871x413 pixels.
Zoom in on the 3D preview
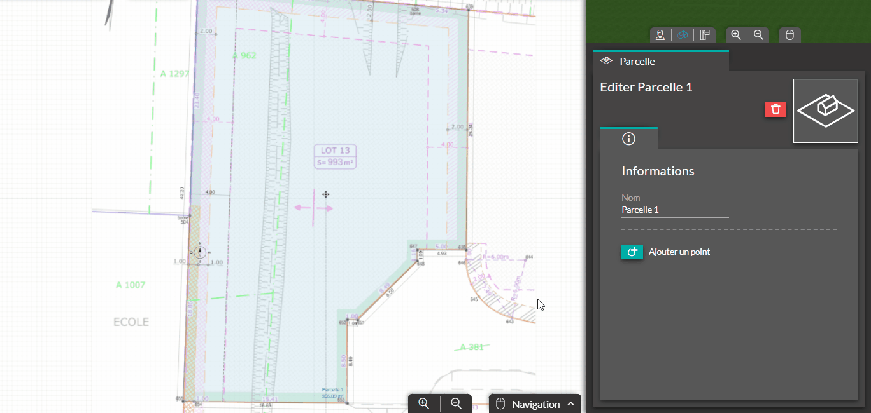736,35
